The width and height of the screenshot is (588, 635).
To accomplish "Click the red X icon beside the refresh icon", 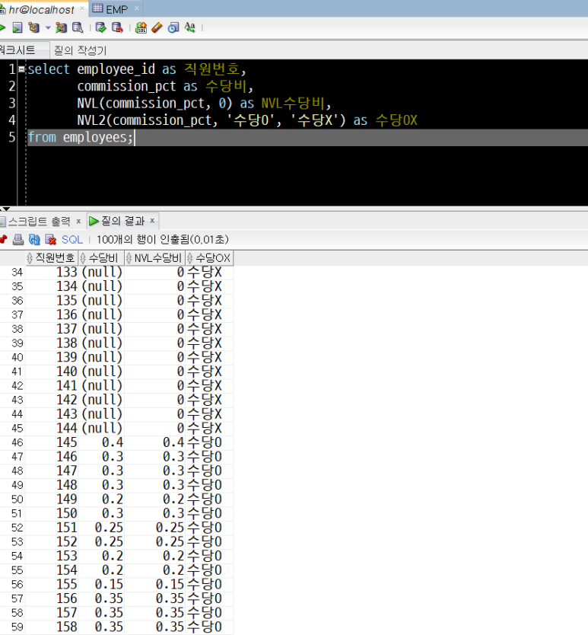I will pyautogui.click(x=51, y=239).
